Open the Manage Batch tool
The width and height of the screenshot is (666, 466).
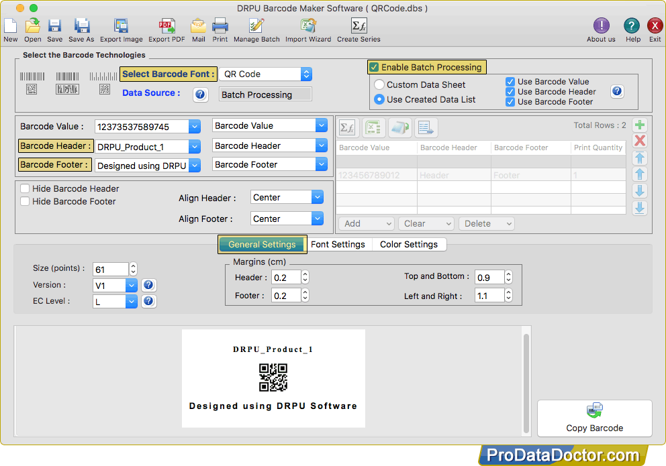coord(256,26)
